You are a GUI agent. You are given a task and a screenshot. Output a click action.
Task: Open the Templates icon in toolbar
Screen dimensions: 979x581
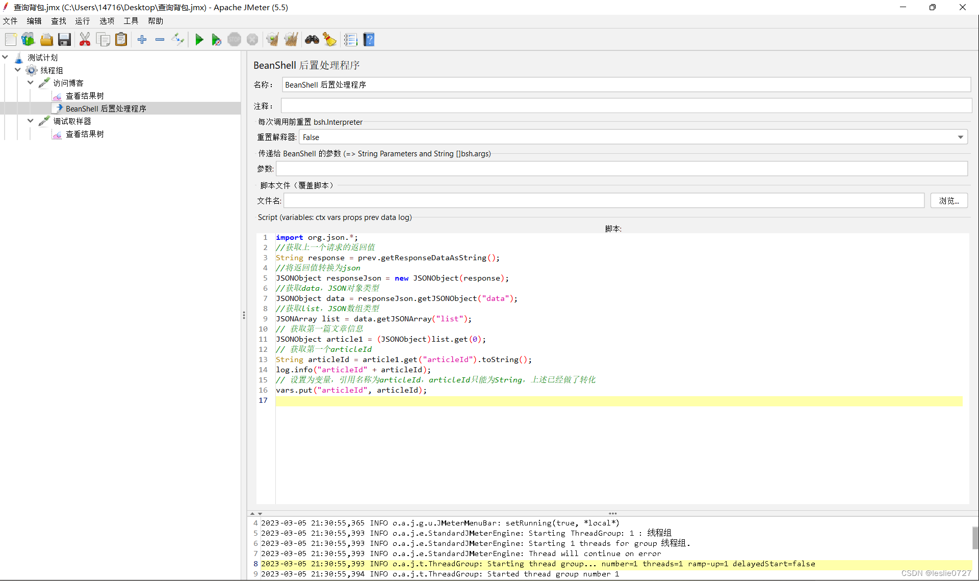pos(28,40)
